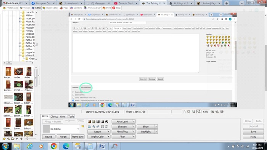Viewport: 267px width, 150px height.
Task: Expand the Music Ro folder node
Action: point(20,22)
